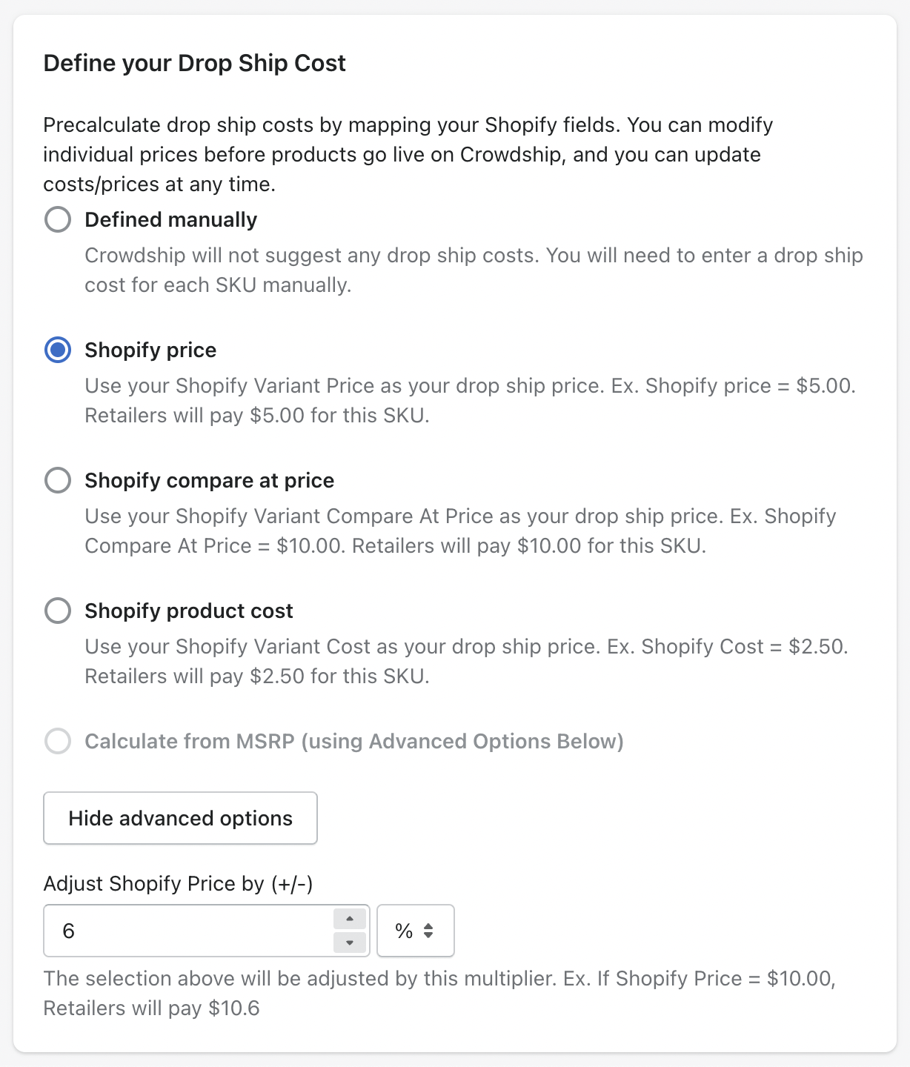Open the percentage unit selector
910x1067 pixels.
point(415,931)
